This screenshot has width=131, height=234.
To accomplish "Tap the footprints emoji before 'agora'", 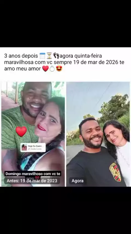I will [x=56, y=56].
